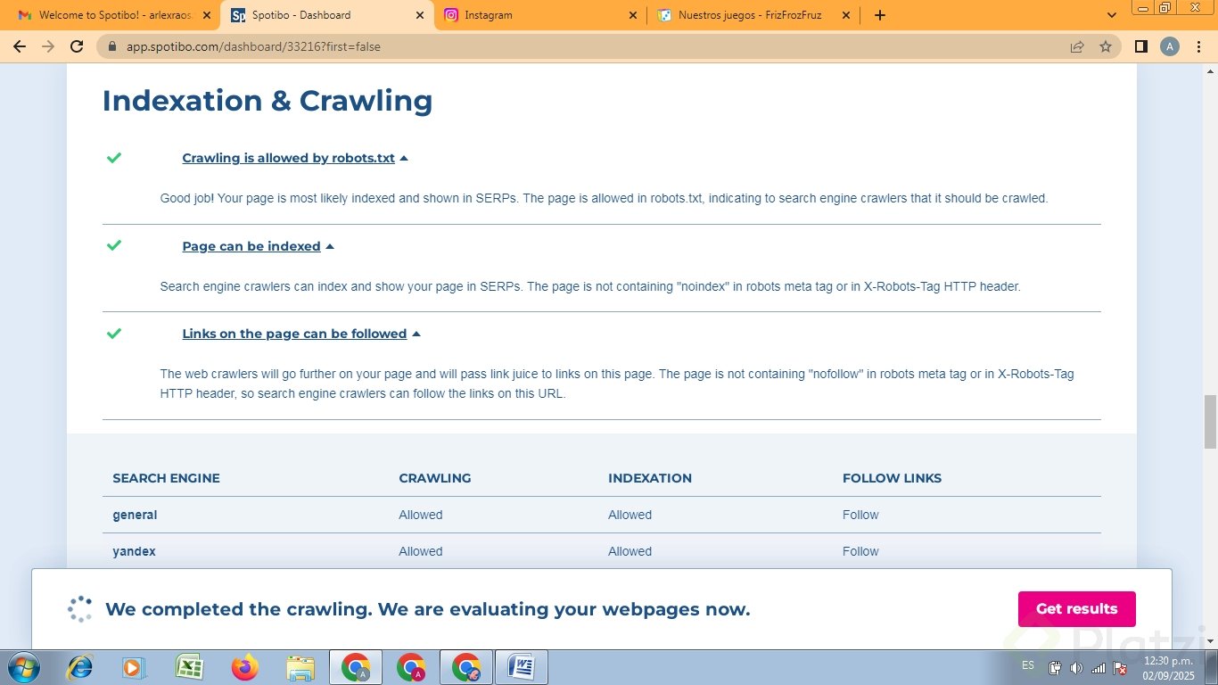This screenshot has height=685, width=1218.
Task: Switch to Chrome window with photo profile badge
Action: 466,667
